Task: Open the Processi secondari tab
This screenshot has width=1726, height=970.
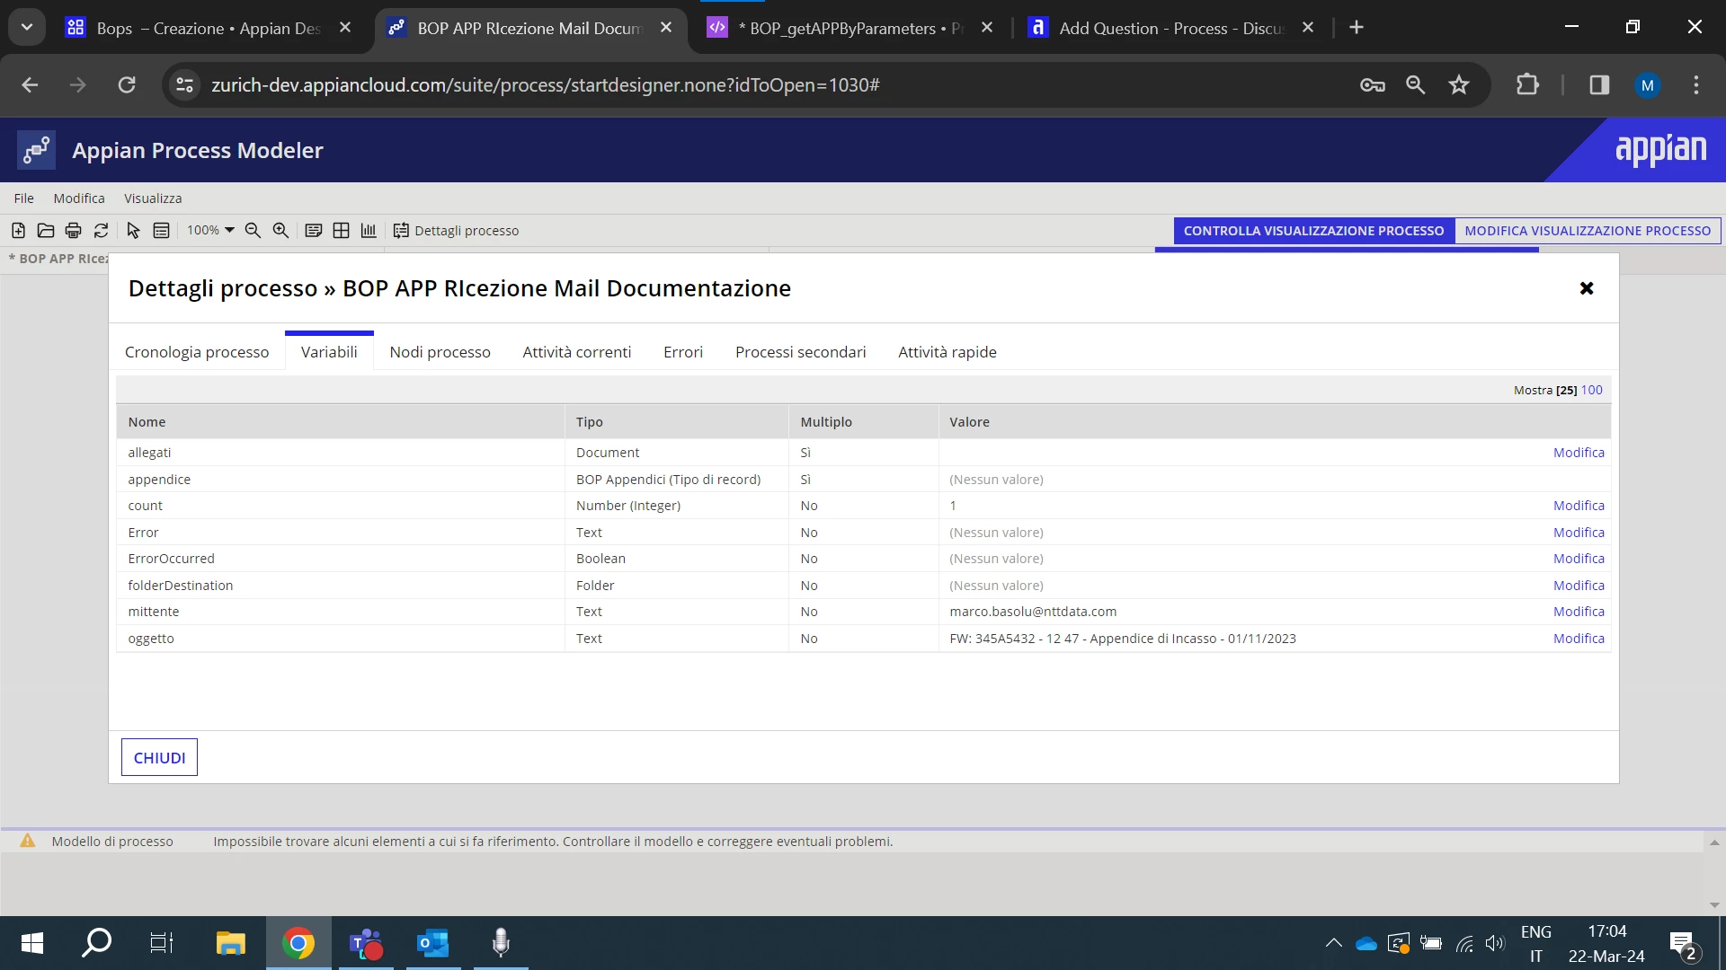Action: point(801,352)
